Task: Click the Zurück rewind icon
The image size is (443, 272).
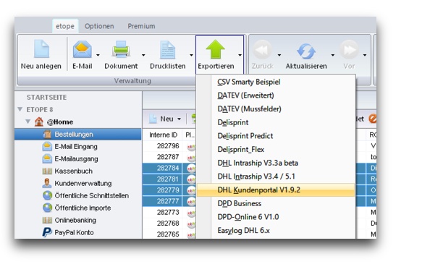Action: 263,50
